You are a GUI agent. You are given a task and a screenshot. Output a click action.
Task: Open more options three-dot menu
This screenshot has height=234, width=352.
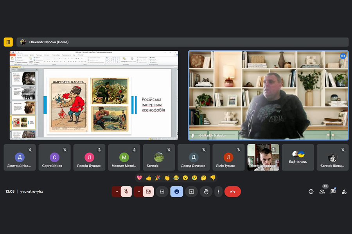pos(218,191)
